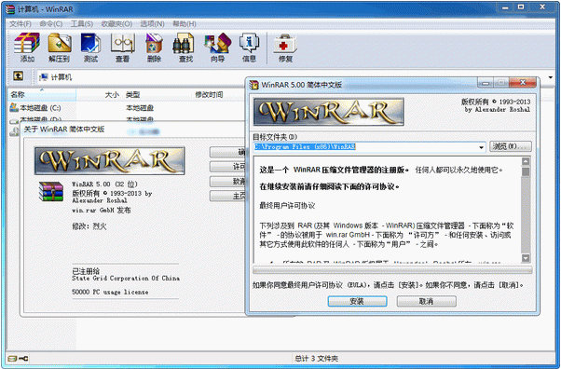The height and width of the screenshot is (369, 561).
Task: Click the WinRAR logo banner in installer
Action: click(328, 112)
